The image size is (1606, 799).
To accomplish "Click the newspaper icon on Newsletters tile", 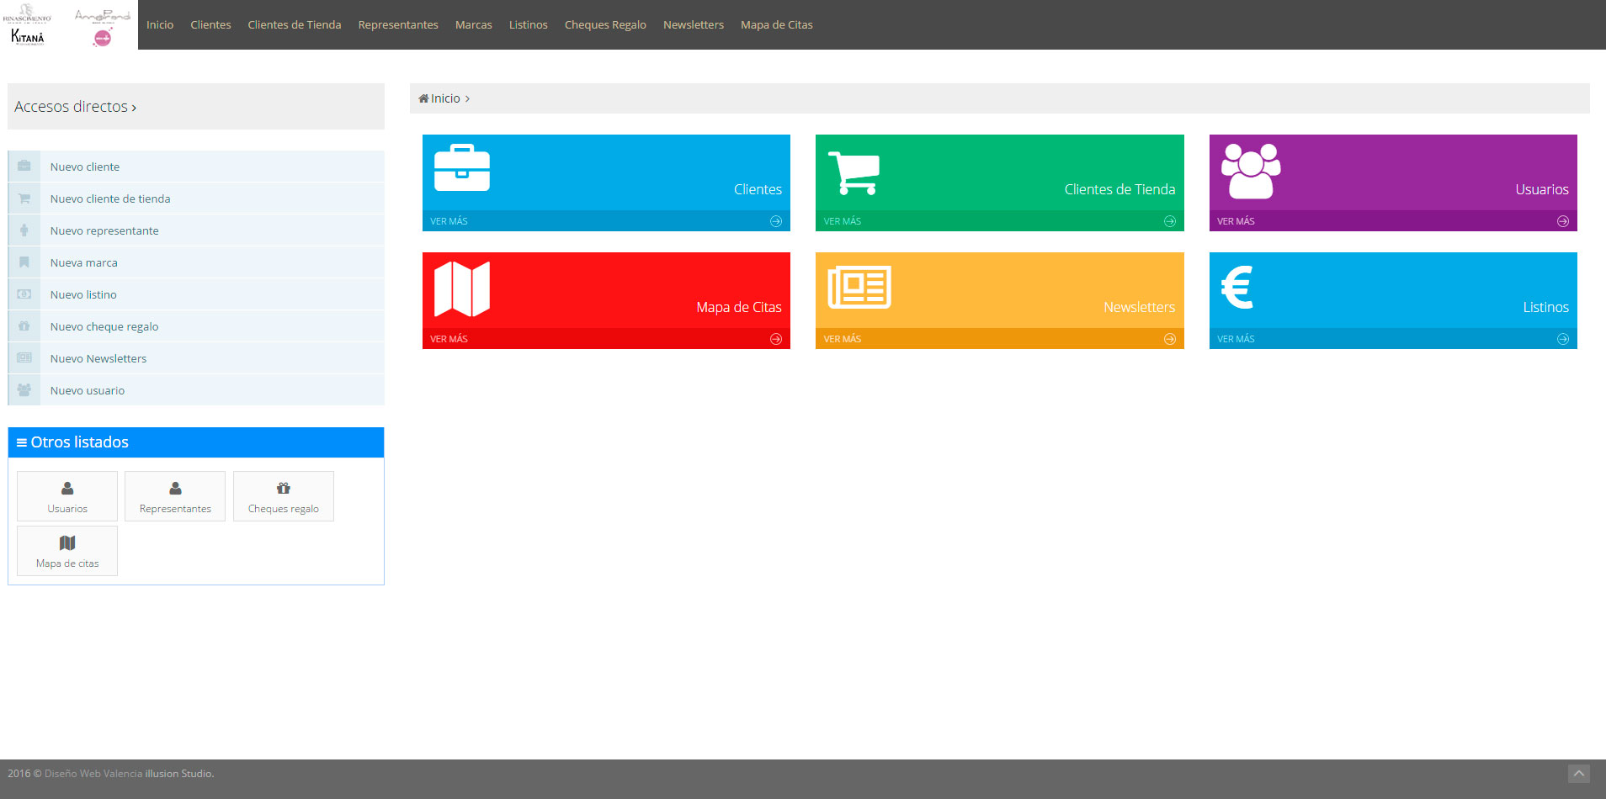I will pyautogui.click(x=859, y=288).
